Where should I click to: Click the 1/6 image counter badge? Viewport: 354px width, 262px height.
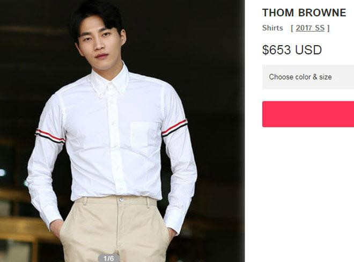108,258
